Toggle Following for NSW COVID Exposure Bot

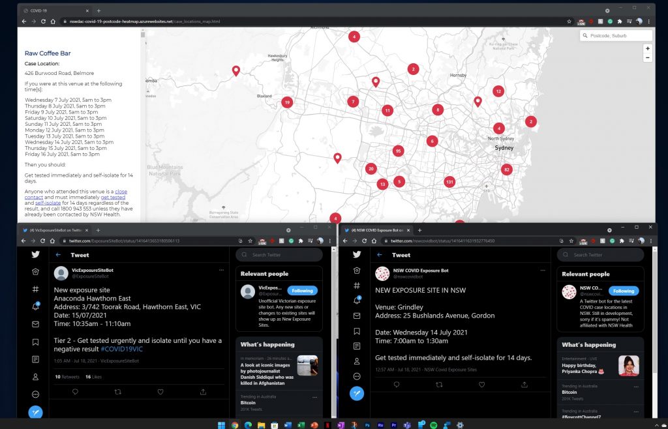[624, 291]
